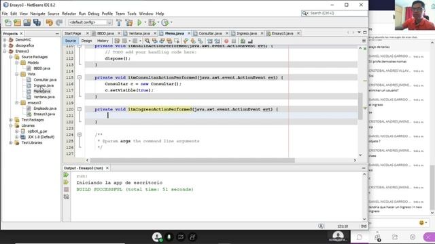This screenshot has width=435, height=244.
Task: Toggle the microphone in the meeting controls
Action: point(169,237)
